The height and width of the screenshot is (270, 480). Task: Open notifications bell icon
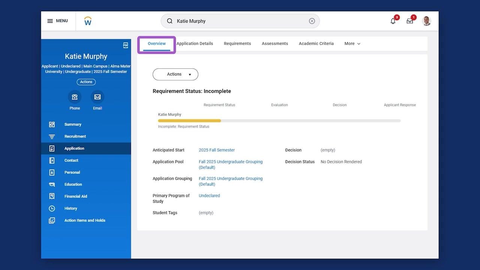pyautogui.click(x=393, y=21)
